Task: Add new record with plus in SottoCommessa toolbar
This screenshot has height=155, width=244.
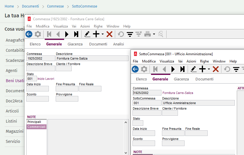Action: pos(202,69)
